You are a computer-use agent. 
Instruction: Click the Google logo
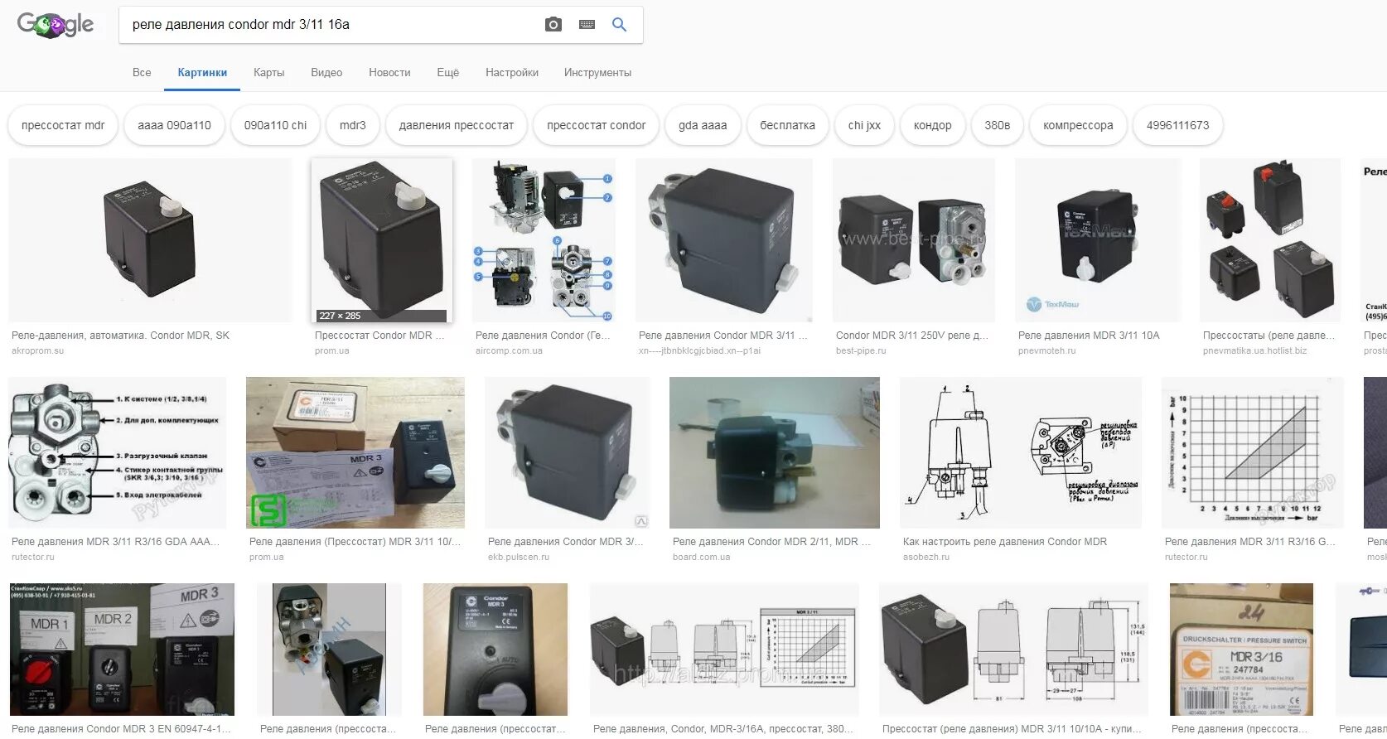tap(56, 25)
